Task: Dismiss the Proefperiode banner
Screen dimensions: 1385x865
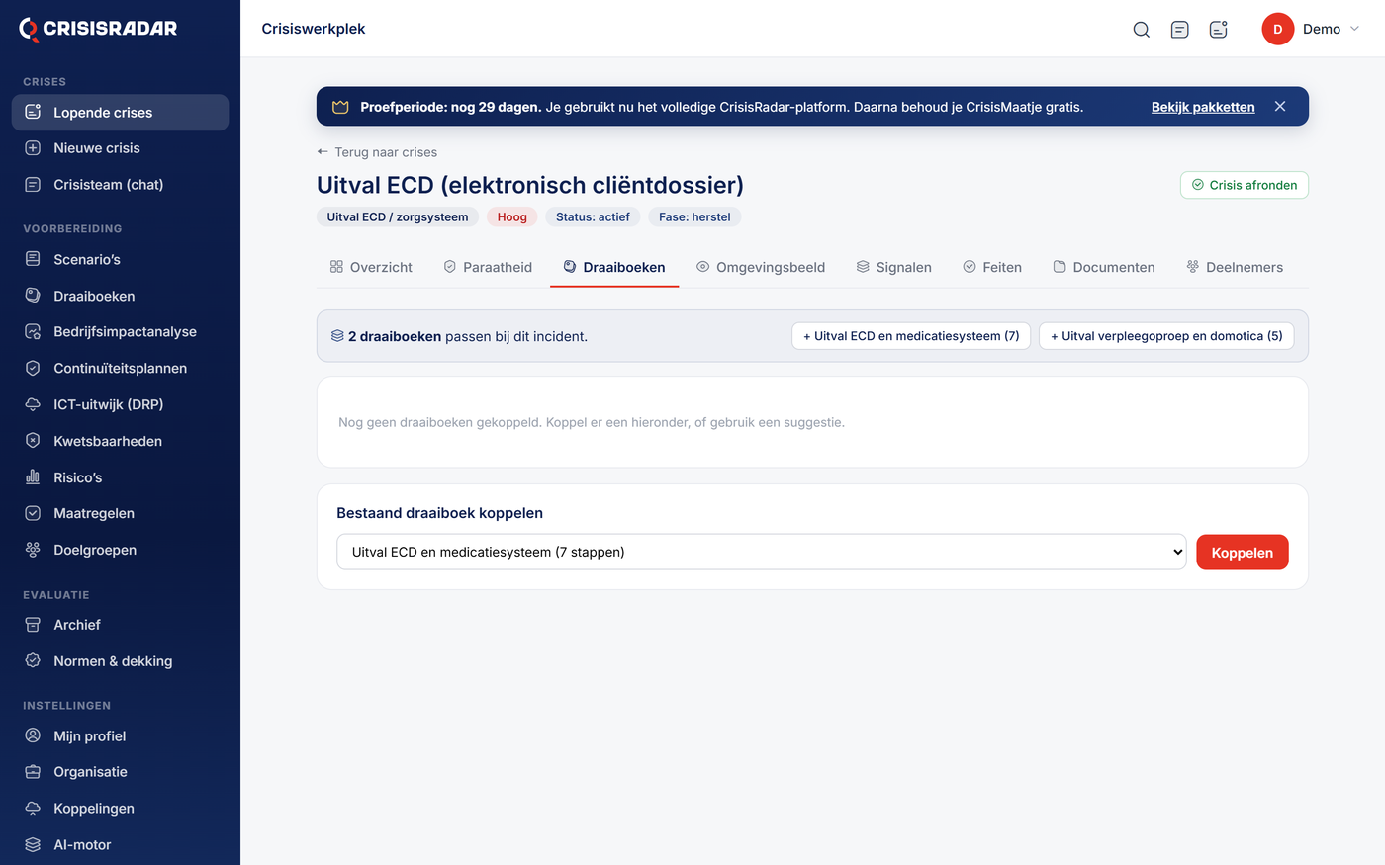Action: pos(1280,107)
